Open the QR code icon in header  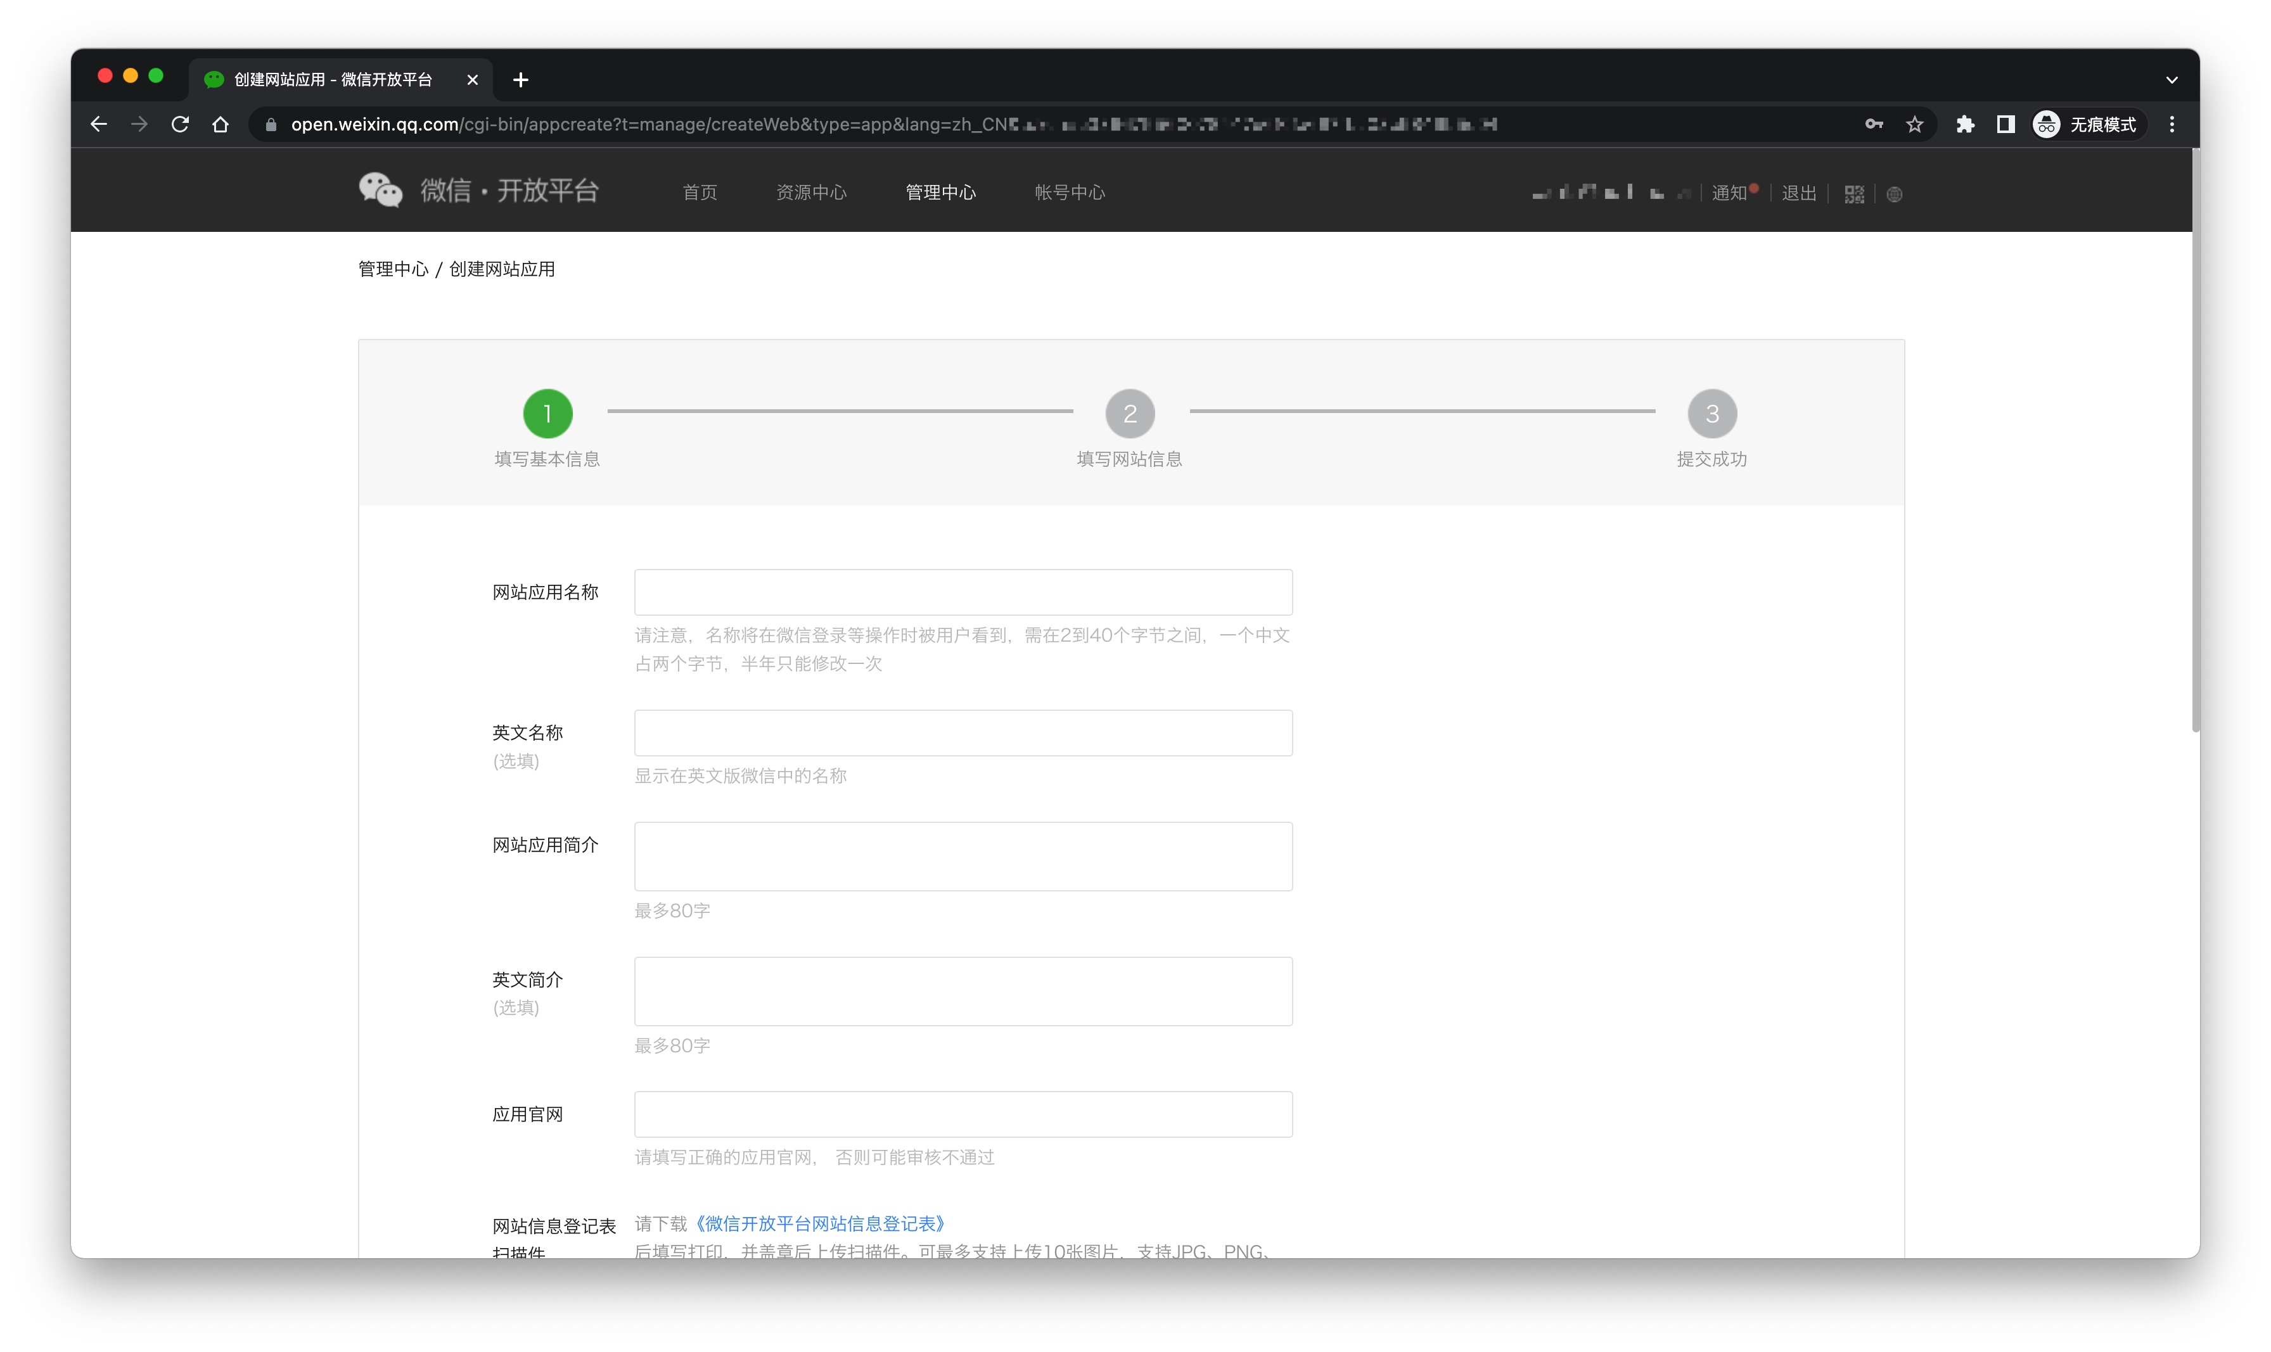pyautogui.click(x=1854, y=194)
